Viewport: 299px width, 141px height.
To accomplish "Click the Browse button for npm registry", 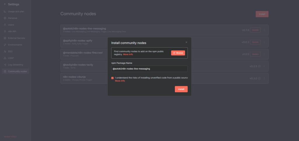I will coord(178,53).
